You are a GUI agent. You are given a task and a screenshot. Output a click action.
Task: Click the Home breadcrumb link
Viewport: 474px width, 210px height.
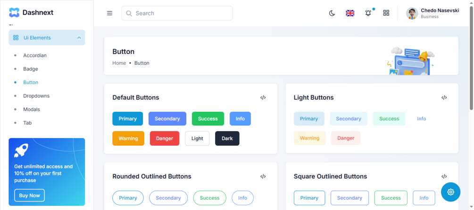(x=119, y=63)
